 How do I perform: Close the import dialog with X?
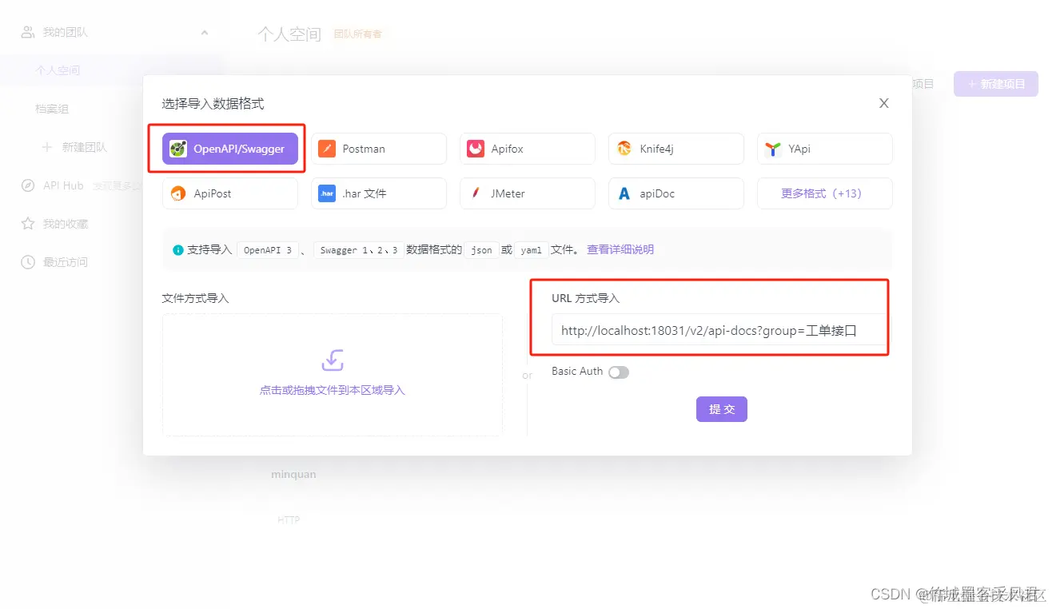(884, 103)
